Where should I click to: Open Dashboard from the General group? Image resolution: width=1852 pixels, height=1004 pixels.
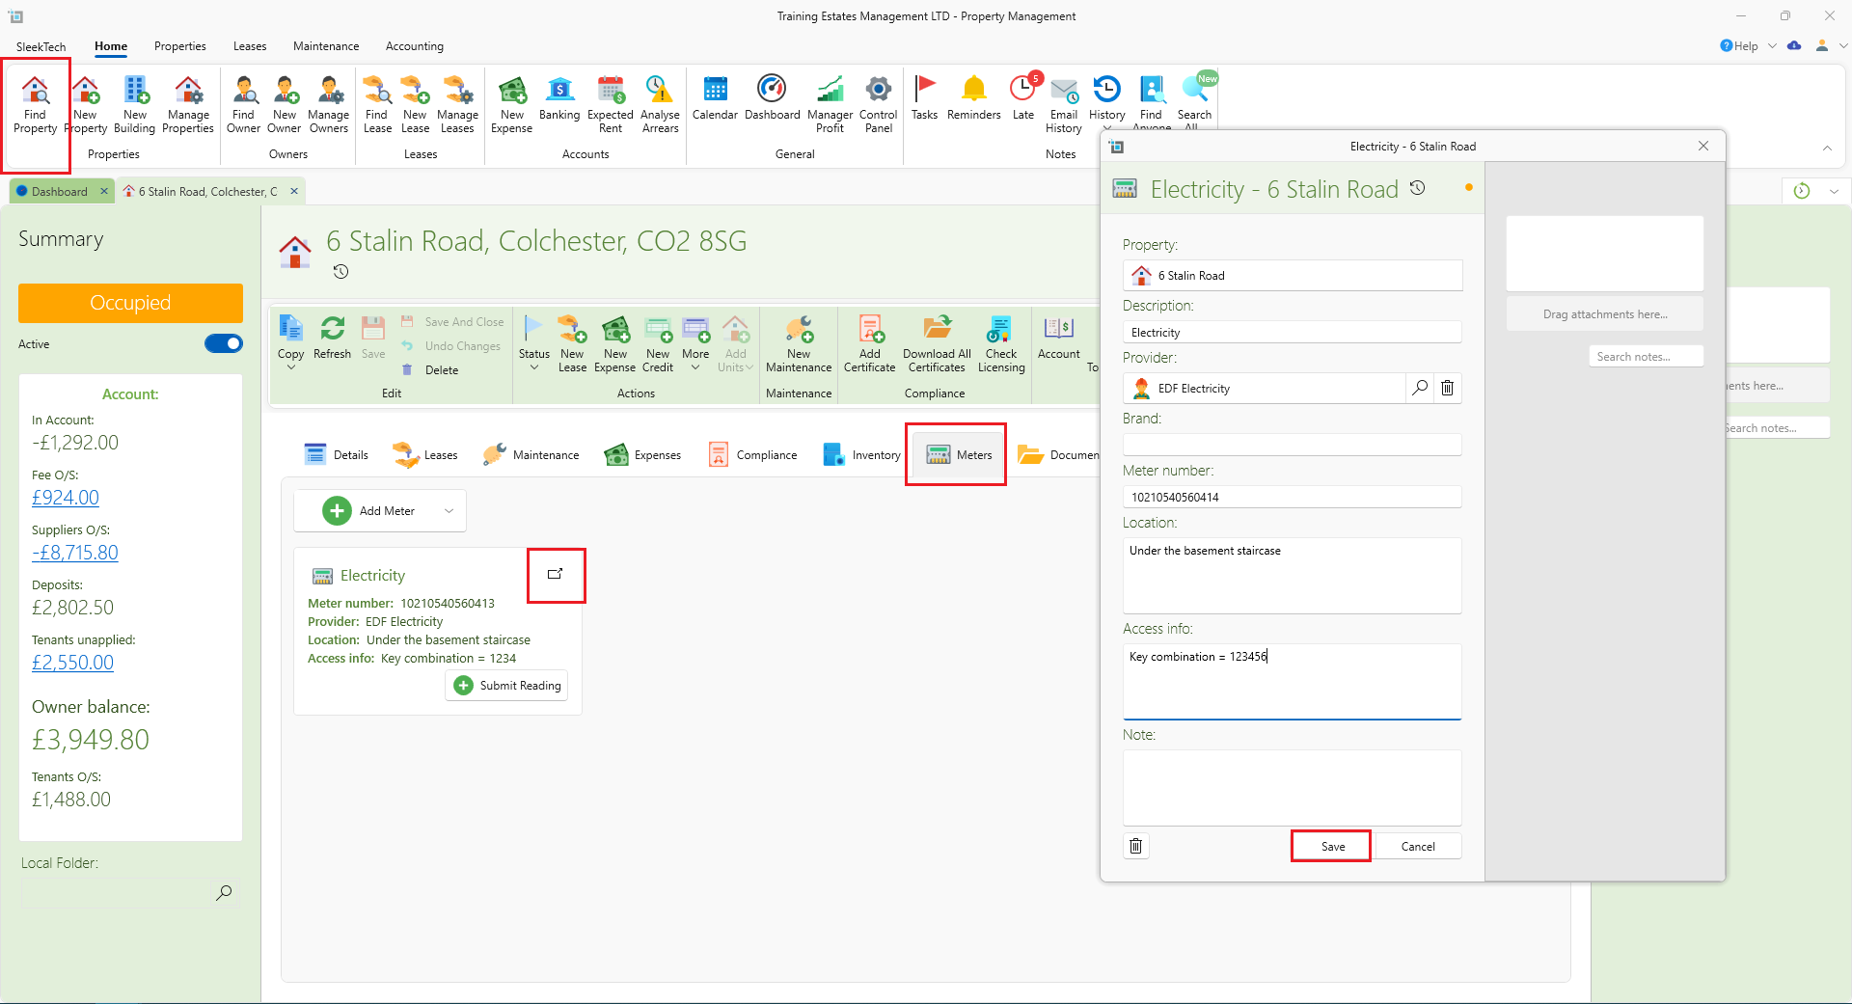point(772,98)
